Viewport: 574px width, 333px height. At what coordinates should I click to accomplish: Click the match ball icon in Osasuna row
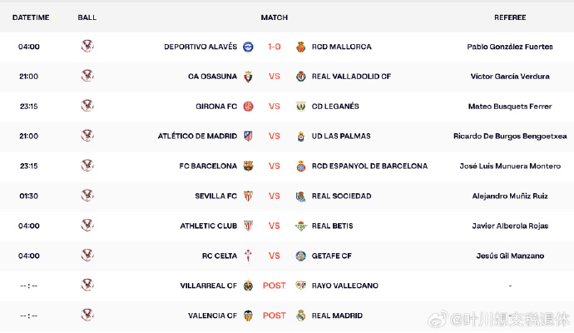(87, 76)
